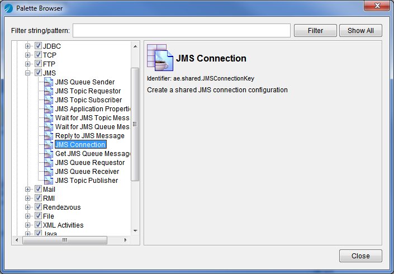This screenshot has height=274, width=394.
Task: Click the JMS Queue Receiver icon
Action: click(49, 172)
